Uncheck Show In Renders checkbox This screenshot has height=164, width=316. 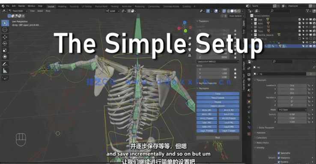[x=279, y=162]
